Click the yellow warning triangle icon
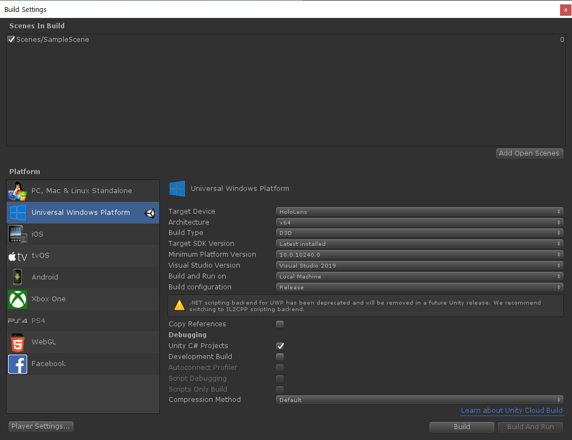This screenshot has width=572, height=440. click(179, 305)
